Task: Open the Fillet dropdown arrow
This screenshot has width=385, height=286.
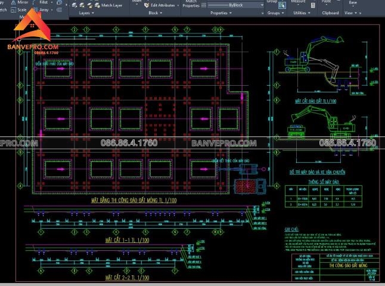Action: tap(52, 2)
